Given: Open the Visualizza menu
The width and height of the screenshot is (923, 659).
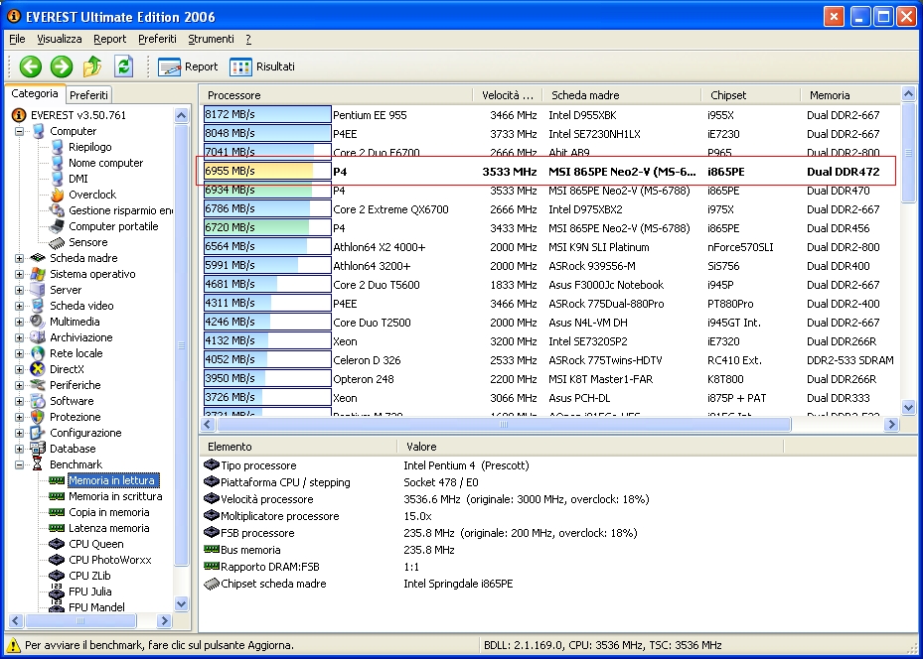Looking at the screenshot, I should pyautogui.click(x=60, y=39).
